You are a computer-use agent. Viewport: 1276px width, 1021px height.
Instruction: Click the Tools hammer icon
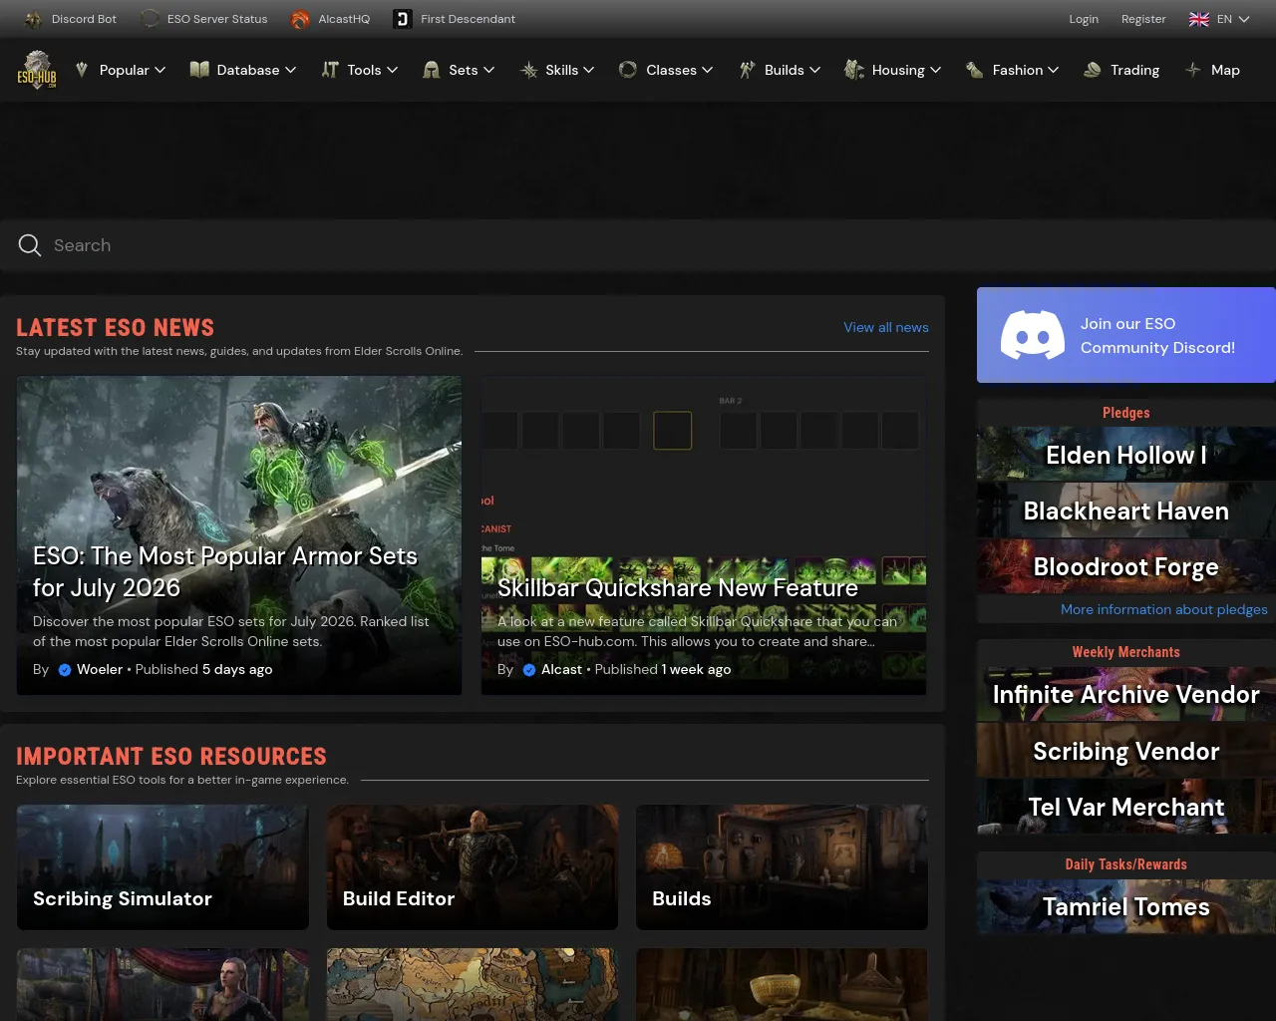tap(330, 70)
